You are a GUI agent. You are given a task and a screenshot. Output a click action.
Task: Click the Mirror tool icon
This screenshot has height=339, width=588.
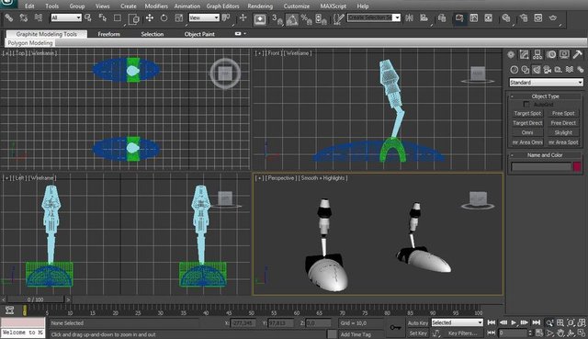pos(409,17)
